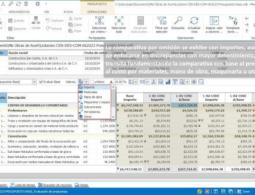Switch to the OPERACIONES ribbon tab
255x195 pixels.
97,12
